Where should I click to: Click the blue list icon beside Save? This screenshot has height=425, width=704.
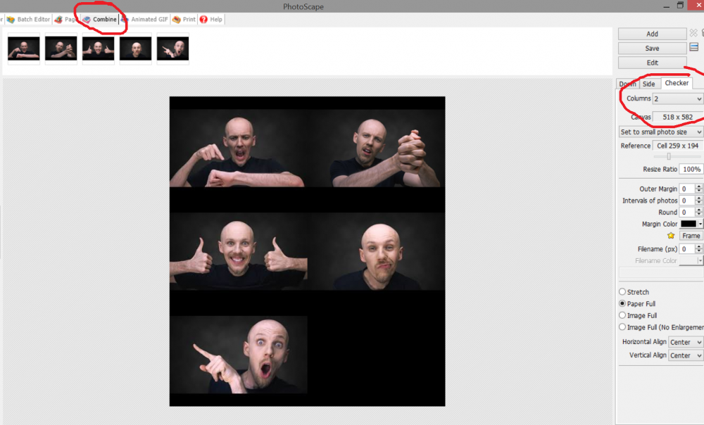point(693,48)
